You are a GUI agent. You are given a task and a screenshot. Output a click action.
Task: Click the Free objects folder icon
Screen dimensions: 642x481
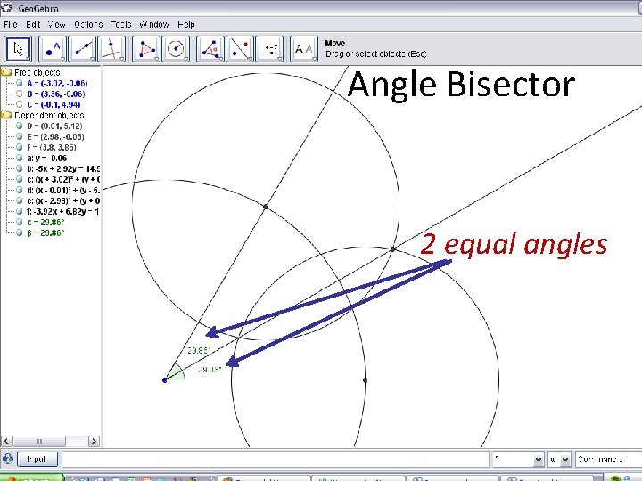6,72
